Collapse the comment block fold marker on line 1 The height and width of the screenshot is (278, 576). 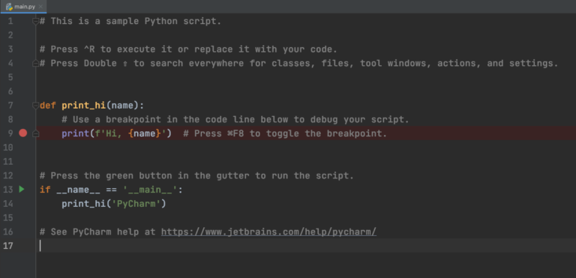point(36,21)
